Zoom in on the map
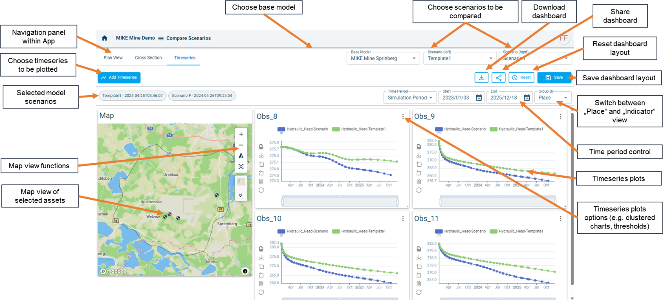The image size is (663, 300). coord(241,134)
